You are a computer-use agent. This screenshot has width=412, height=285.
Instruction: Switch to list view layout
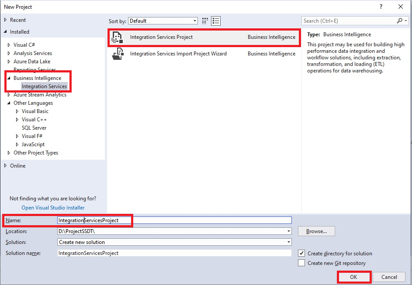click(215, 21)
